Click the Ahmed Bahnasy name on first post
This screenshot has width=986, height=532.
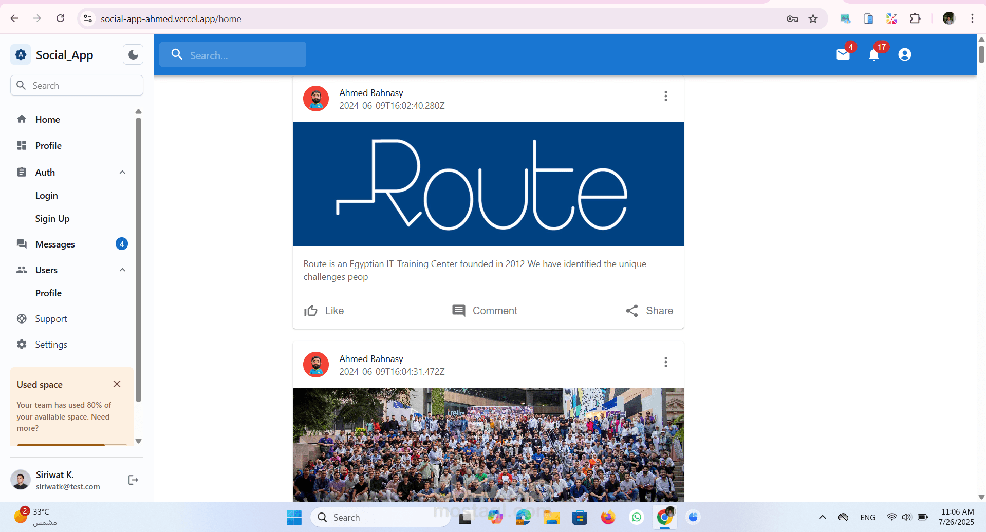pos(371,92)
